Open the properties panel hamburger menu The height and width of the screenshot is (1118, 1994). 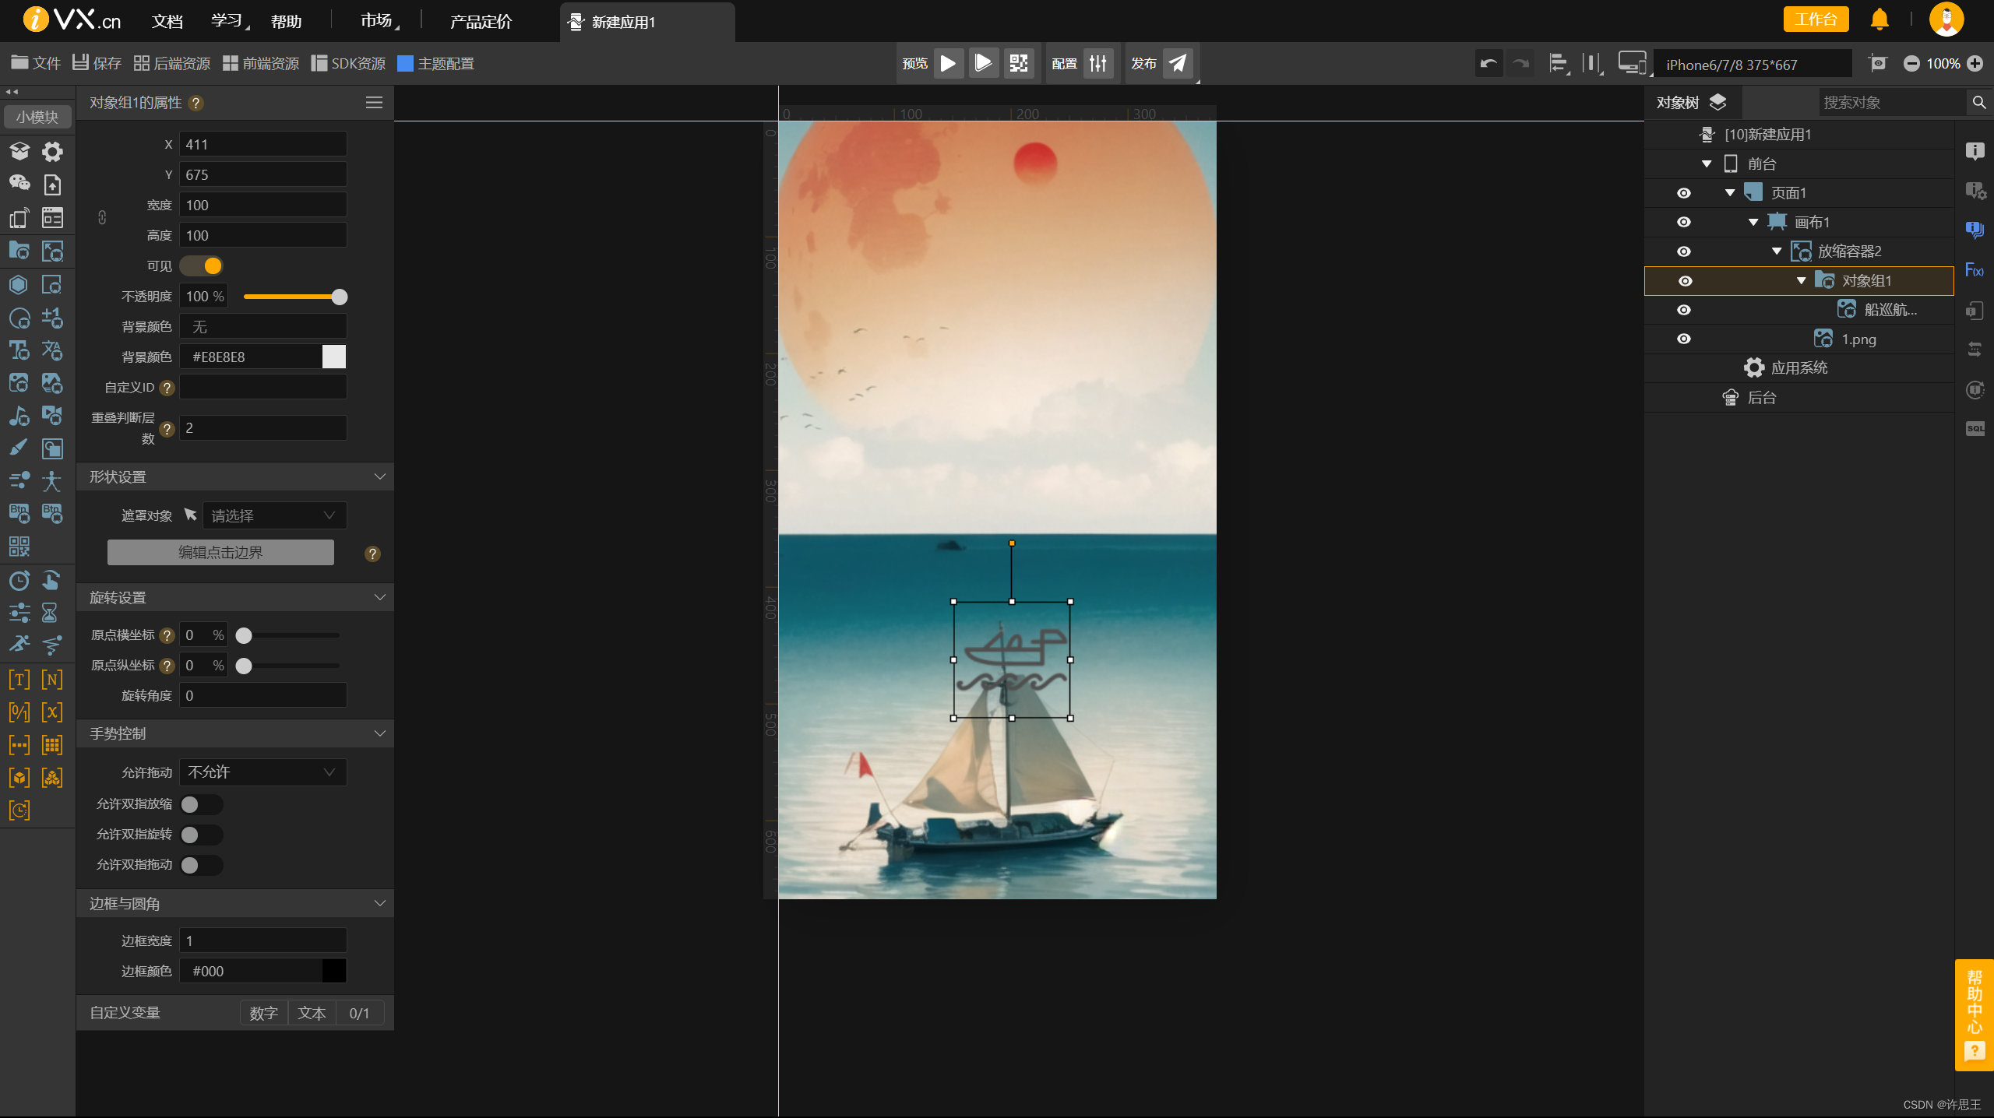[374, 102]
